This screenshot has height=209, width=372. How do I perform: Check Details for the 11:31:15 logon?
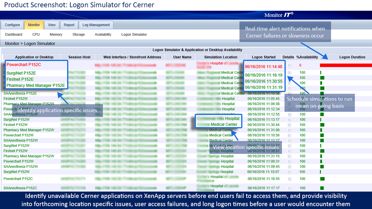[289, 156]
